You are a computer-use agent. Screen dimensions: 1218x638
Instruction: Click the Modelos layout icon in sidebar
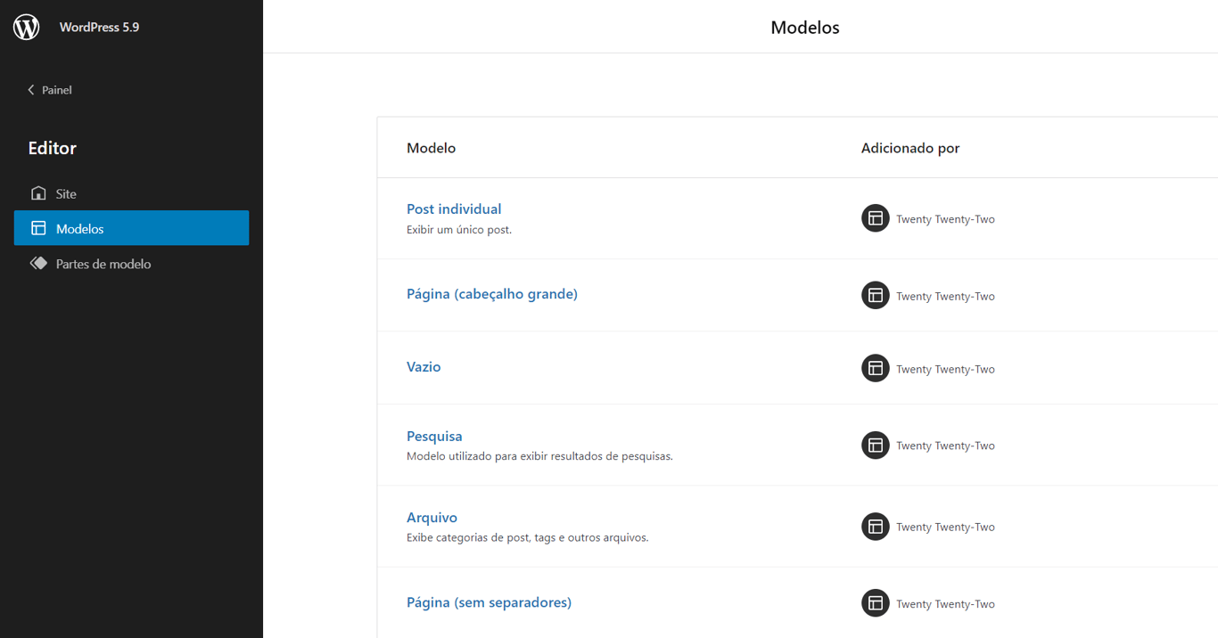38,228
